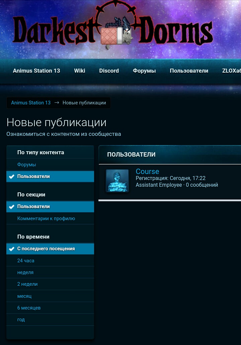Choose the 24 часа time filter
This screenshot has width=241, height=345.
(50, 261)
